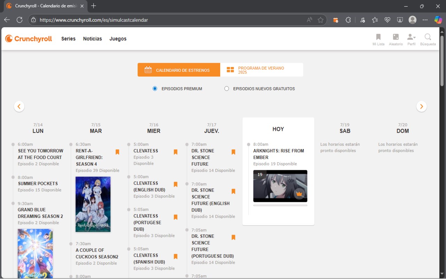Click Episodio 39 Disponible text
This screenshot has width=446, height=279.
coord(98,171)
